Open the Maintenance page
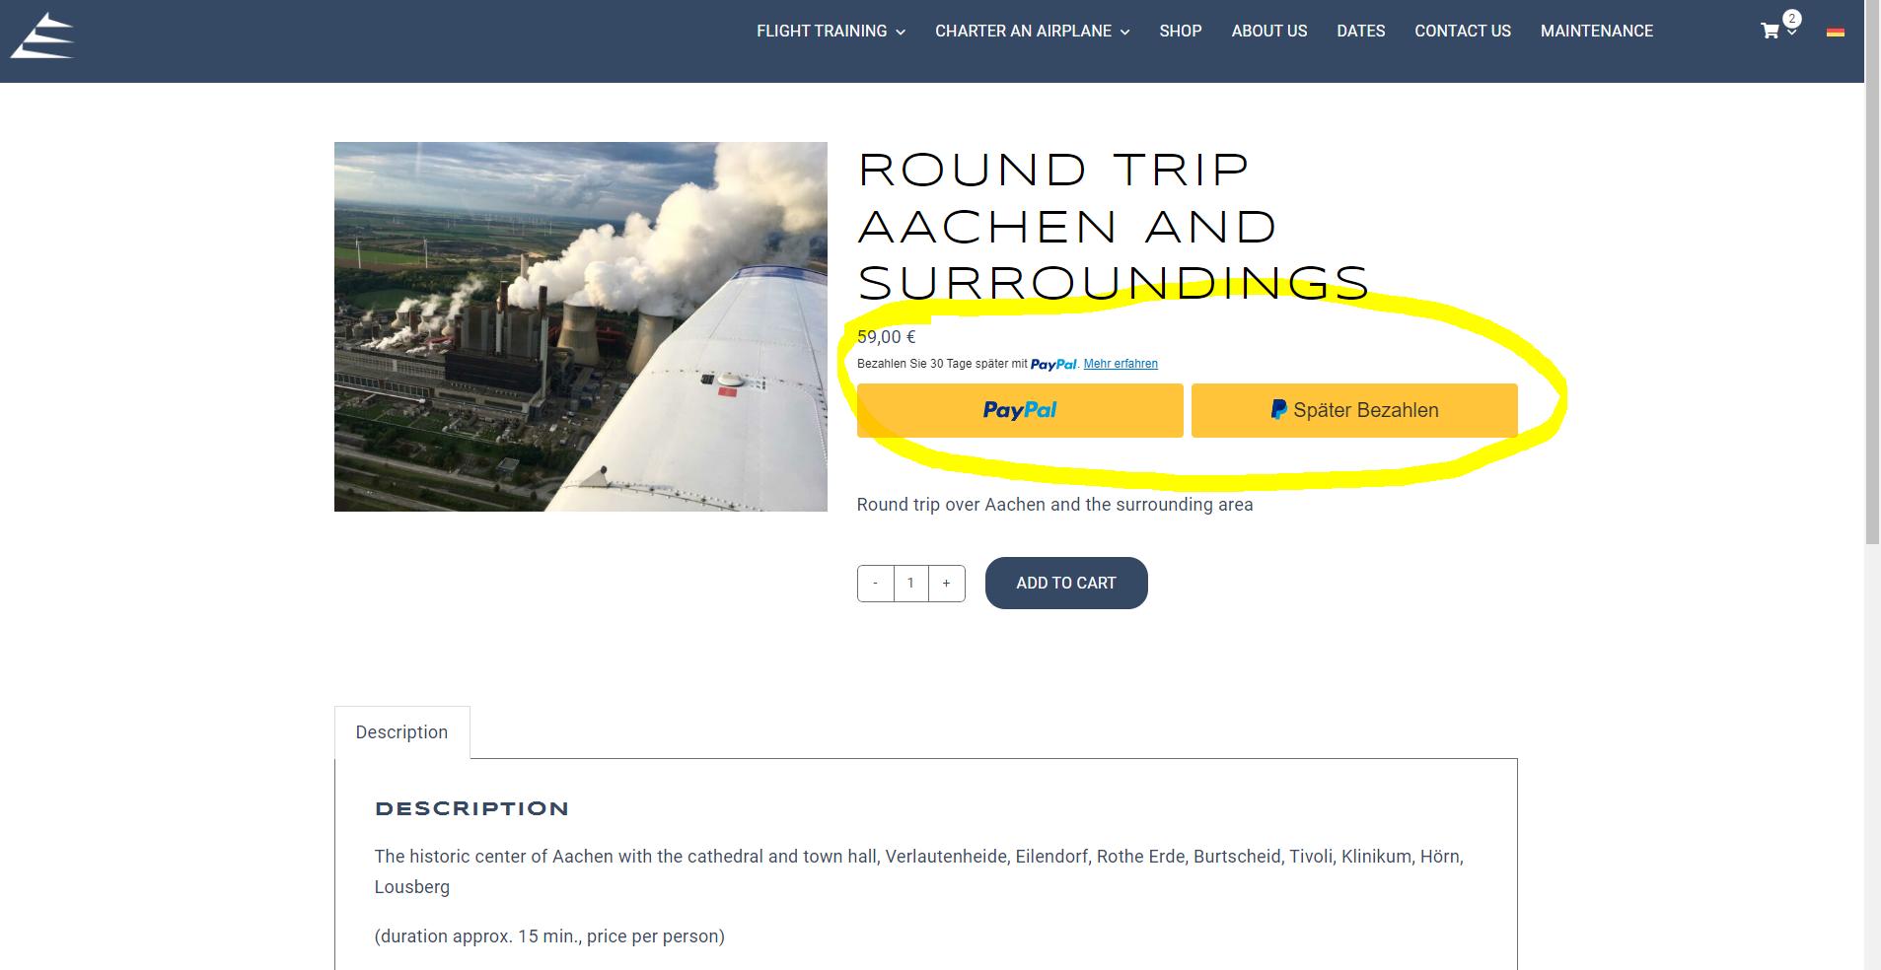 click(x=1596, y=32)
